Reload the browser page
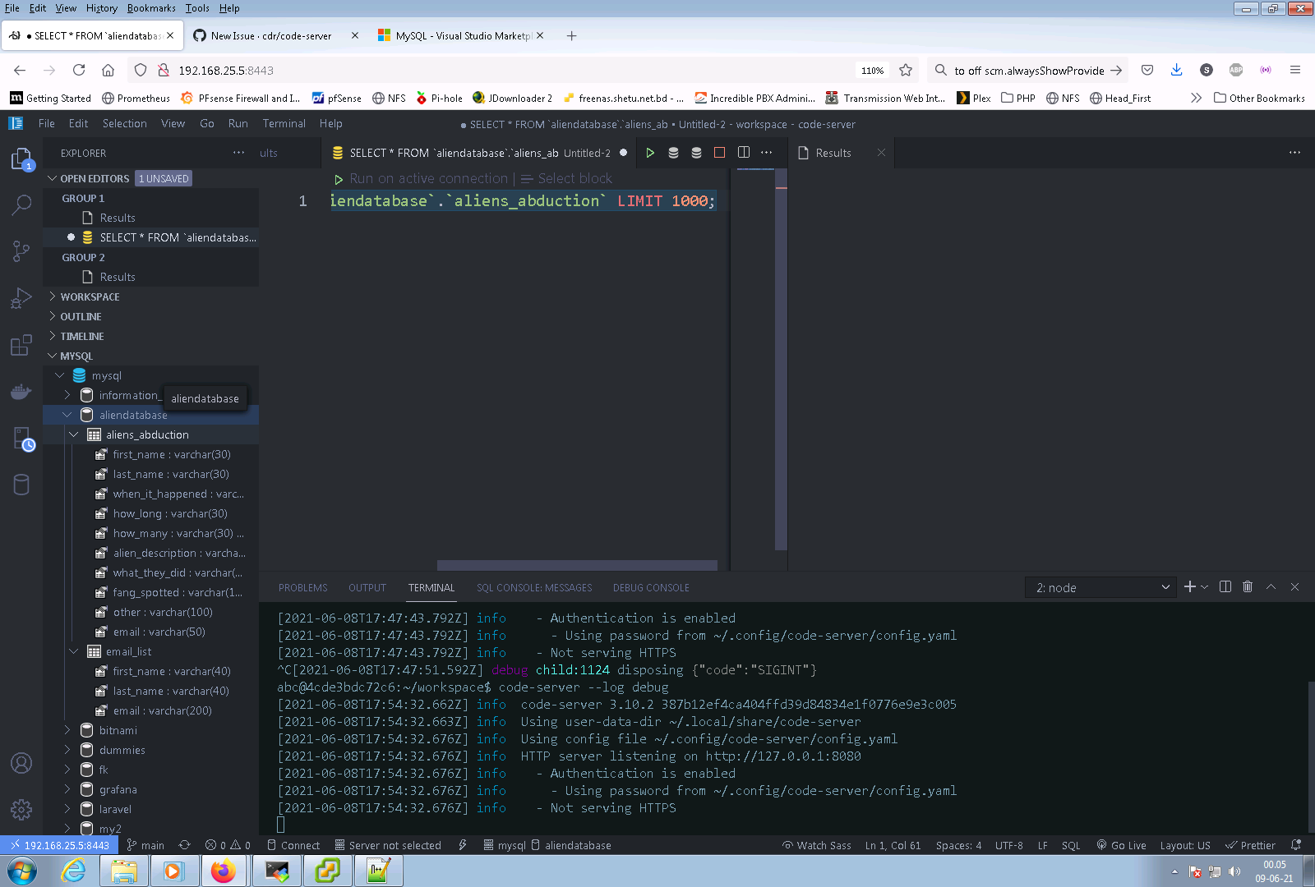1315x887 pixels. pos(79,70)
